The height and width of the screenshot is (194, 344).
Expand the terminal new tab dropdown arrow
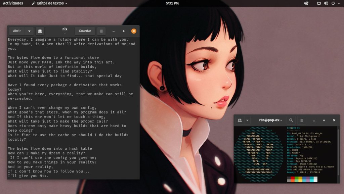[248, 120]
